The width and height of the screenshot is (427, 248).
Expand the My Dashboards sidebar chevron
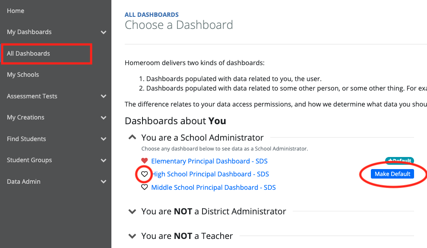pyautogui.click(x=103, y=32)
